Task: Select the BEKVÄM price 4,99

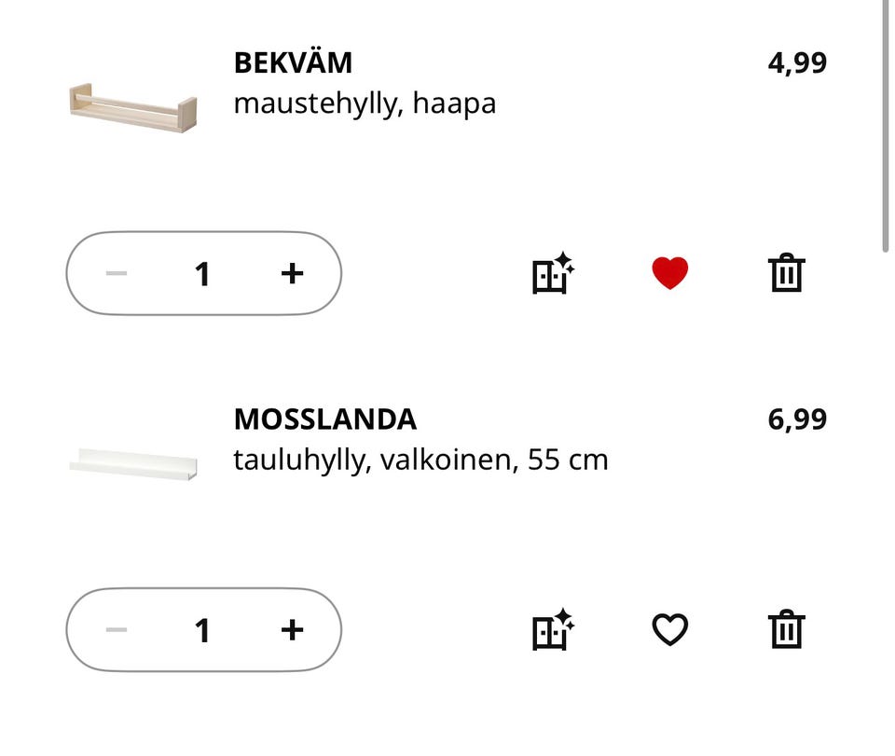Action: (797, 62)
